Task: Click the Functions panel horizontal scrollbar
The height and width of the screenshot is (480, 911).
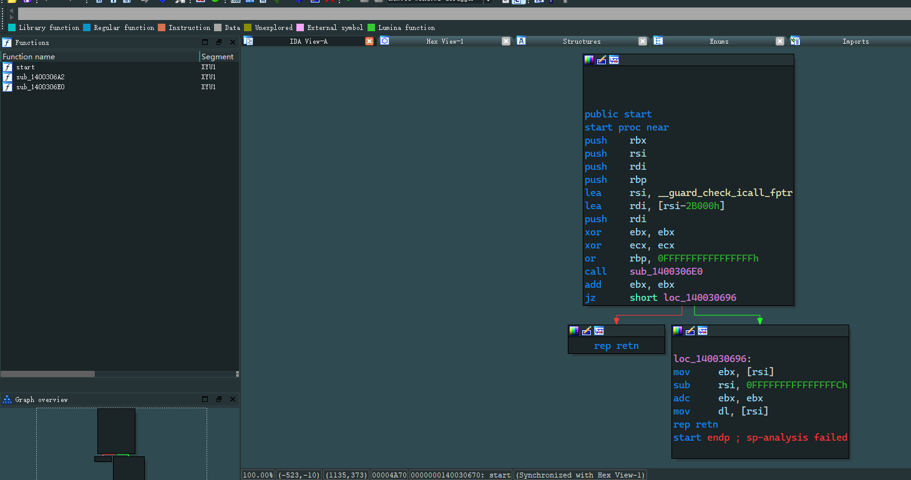Action: point(47,374)
